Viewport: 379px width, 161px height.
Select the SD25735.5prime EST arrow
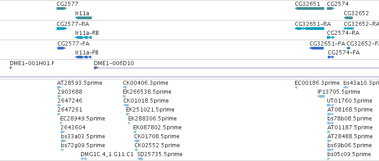(x=140, y=159)
